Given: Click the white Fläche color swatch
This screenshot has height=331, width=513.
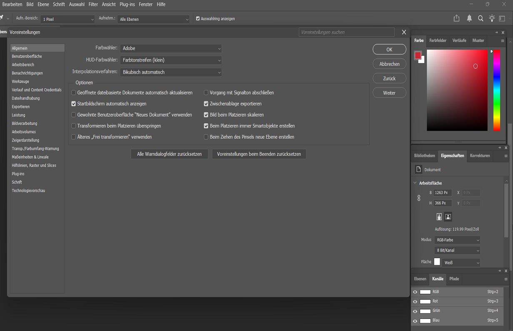Looking at the screenshot, I should (437, 262).
